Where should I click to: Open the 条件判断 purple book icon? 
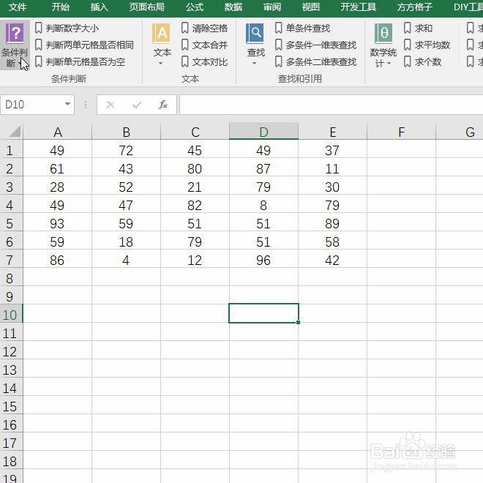(15, 34)
